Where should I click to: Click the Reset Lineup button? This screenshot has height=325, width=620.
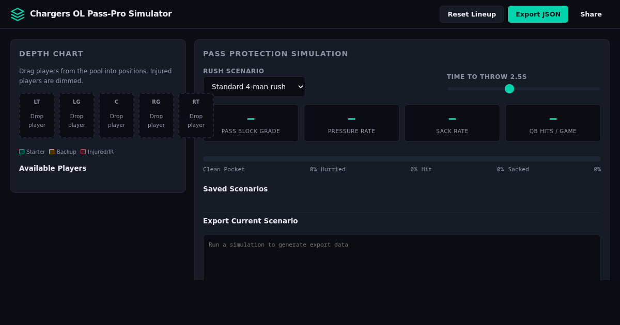tap(472, 14)
